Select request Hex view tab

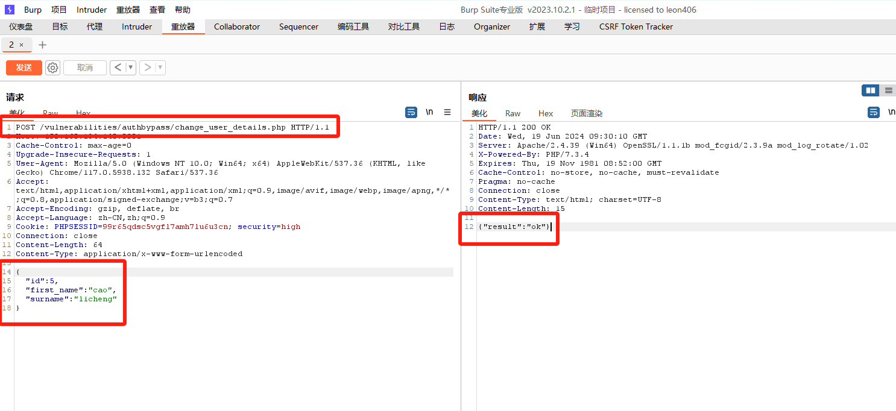pyautogui.click(x=83, y=113)
